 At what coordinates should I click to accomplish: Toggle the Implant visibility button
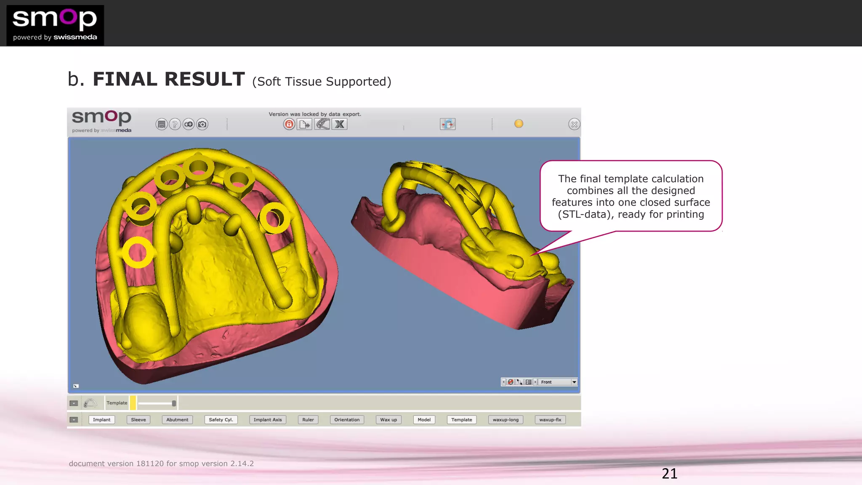point(101,420)
